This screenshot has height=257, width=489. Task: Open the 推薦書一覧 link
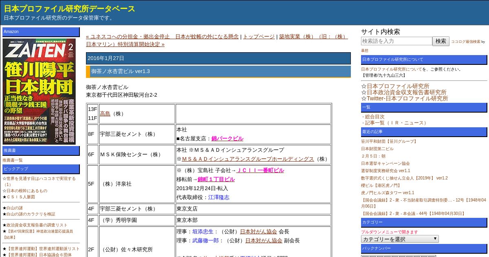click(x=13, y=160)
